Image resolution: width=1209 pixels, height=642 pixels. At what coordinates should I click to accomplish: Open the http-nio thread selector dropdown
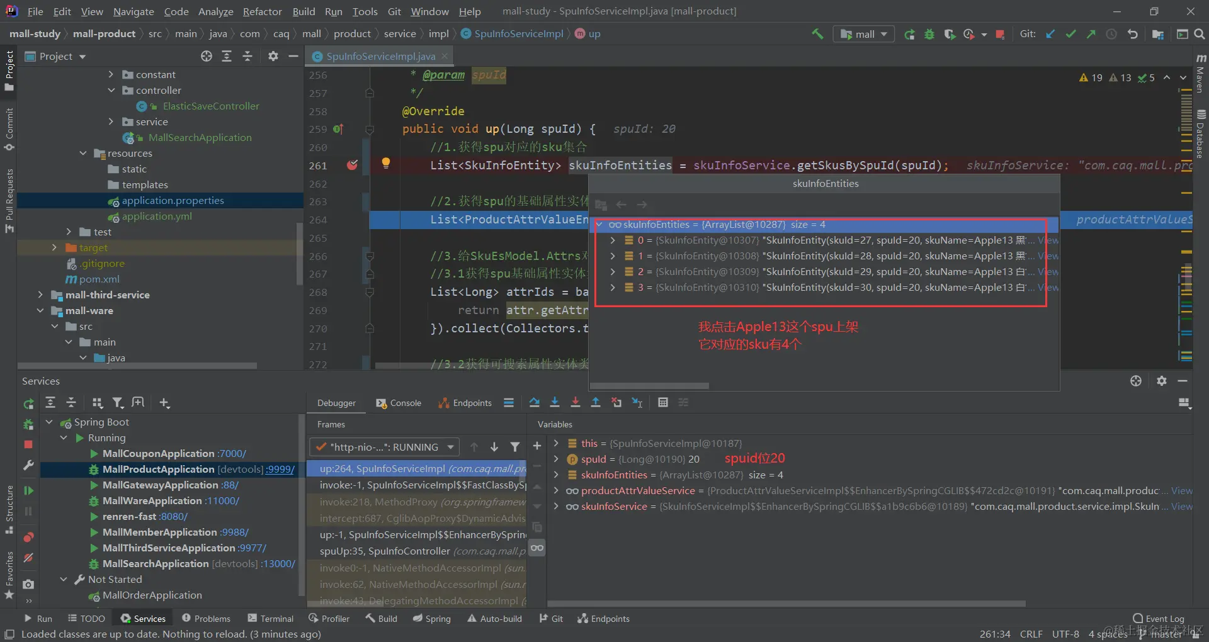click(385, 447)
